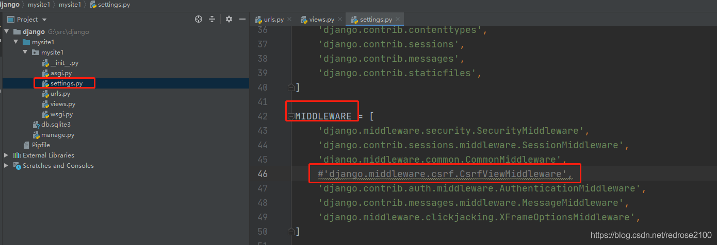The height and width of the screenshot is (245, 717).
Task: Click the second mysite1 breadcrumb
Action: (x=70, y=5)
